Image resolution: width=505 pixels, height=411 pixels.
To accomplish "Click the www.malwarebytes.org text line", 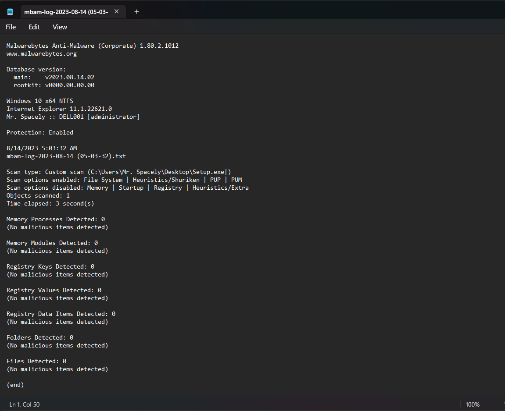I will point(42,54).
